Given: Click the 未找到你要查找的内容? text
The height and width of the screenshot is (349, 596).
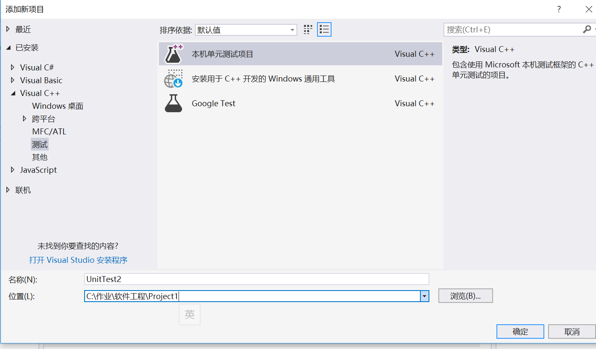Looking at the screenshot, I should point(78,246).
